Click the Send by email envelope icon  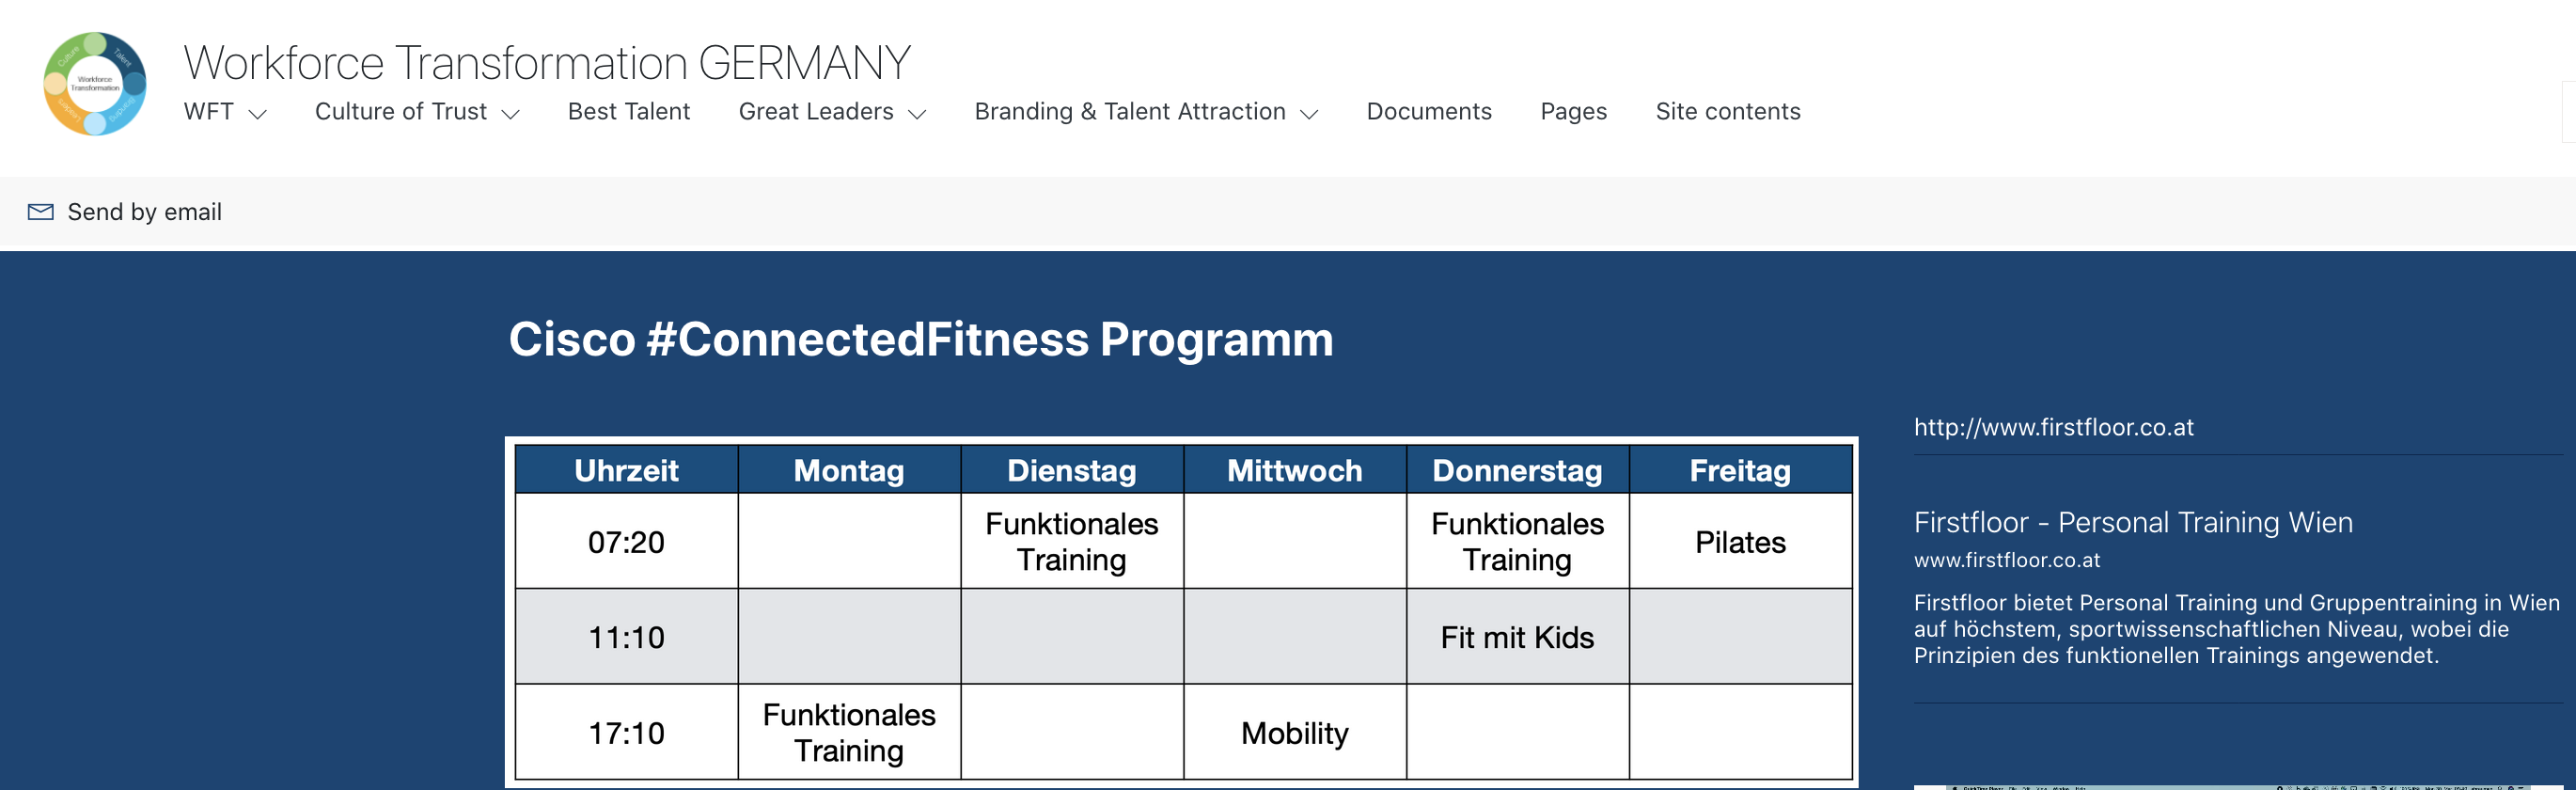(x=40, y=212)
